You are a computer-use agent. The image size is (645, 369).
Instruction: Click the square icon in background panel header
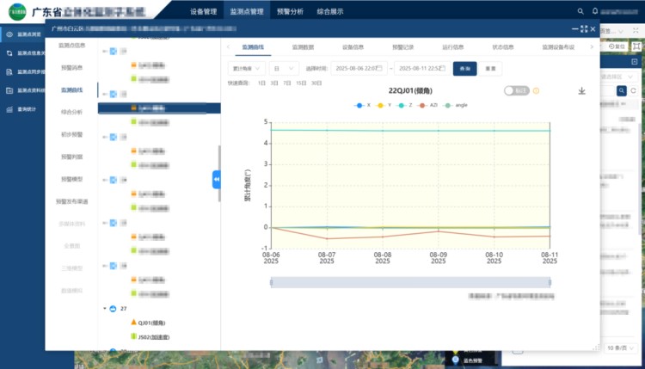coord(635,62)
